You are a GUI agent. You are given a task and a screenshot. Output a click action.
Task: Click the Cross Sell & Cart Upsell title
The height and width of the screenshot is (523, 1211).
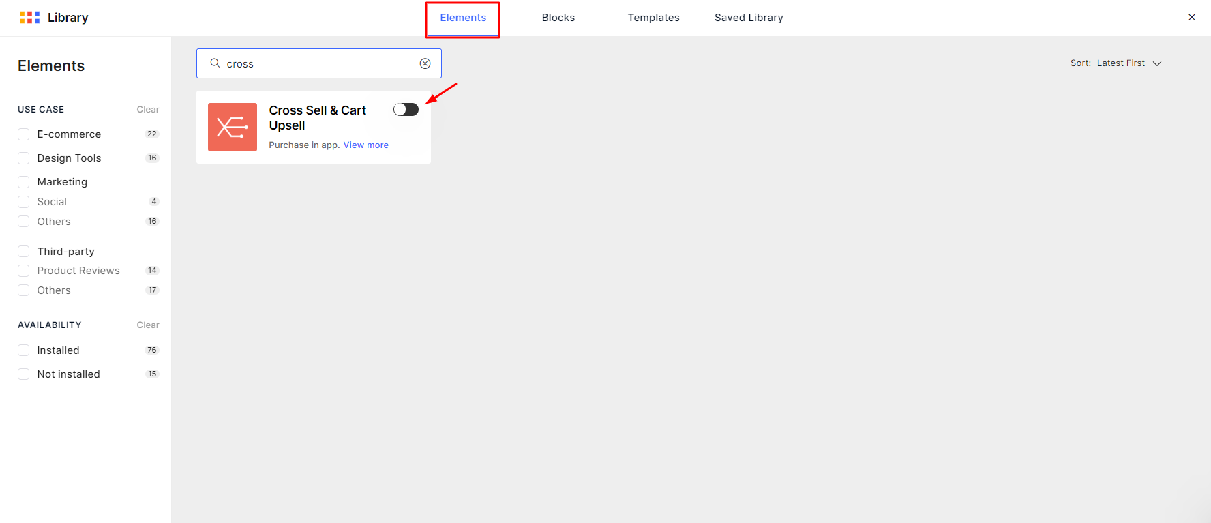[x=318, y=118]
